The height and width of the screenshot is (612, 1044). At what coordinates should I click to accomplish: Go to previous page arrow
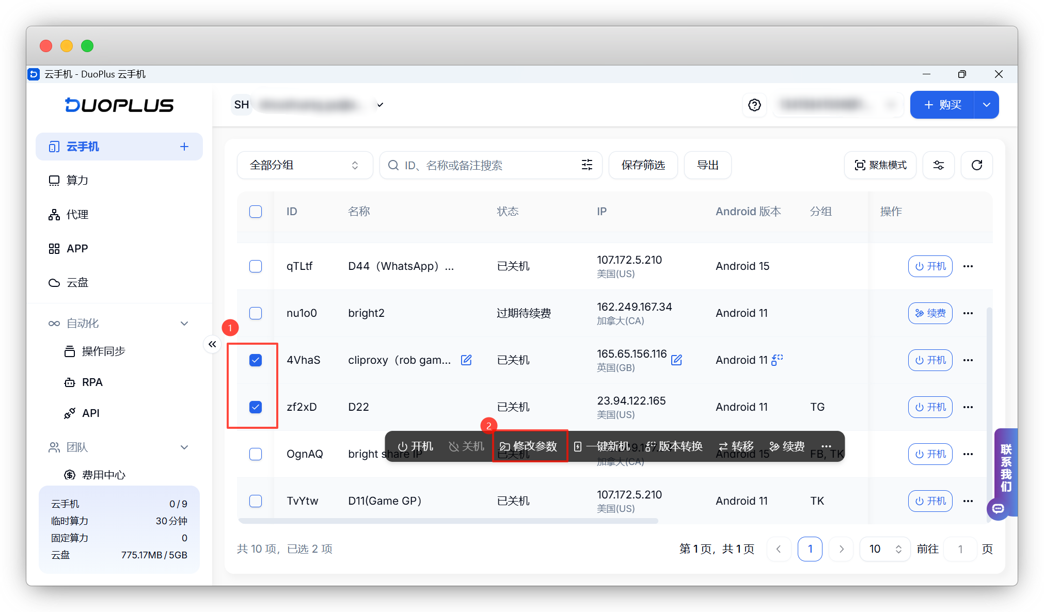[779, 549]
